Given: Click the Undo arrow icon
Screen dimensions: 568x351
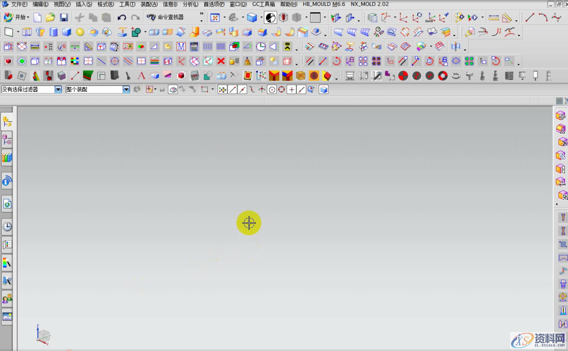Looking at the screenshot, I should pyautogui.click(x=122, y=18).
